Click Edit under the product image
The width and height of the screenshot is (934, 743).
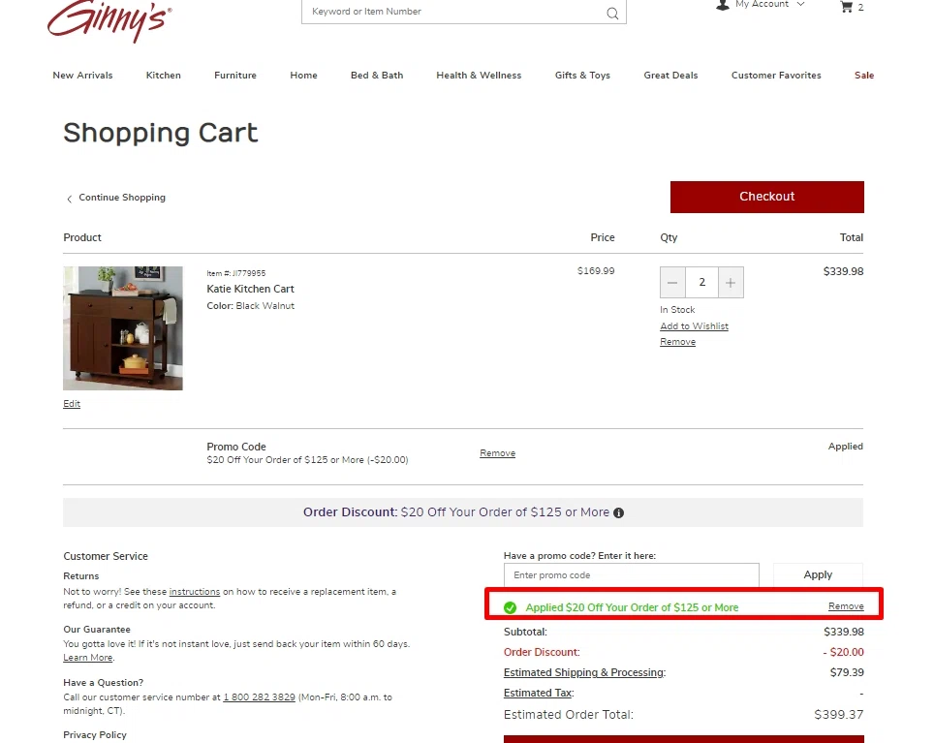(x=72, y=404)
